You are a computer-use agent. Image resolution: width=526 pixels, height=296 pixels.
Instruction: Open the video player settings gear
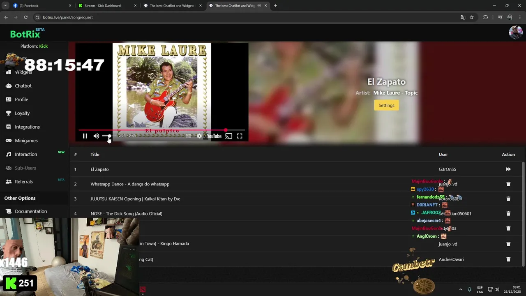[x=199, y=136]
